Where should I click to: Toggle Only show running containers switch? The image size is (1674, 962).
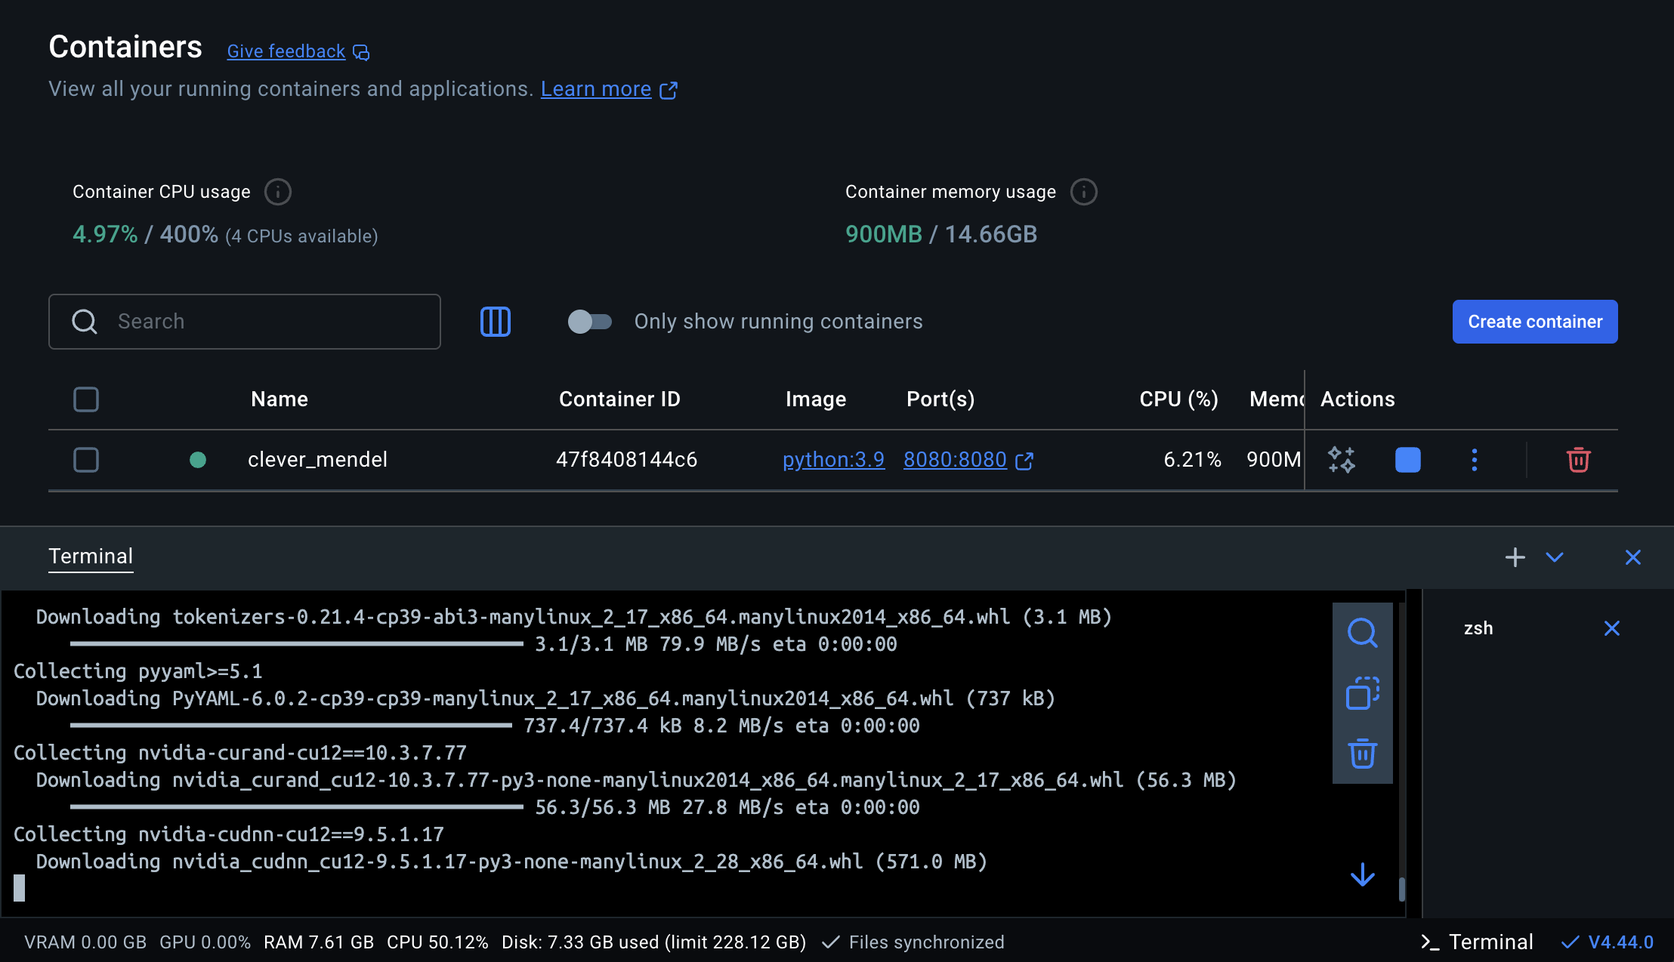(x=590, y=322)
